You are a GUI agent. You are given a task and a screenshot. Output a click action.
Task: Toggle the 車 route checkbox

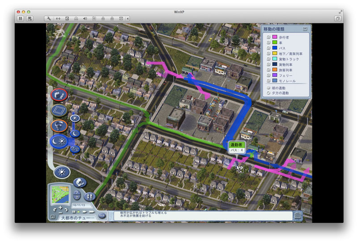pyautogui.click(x=268, y=42)
